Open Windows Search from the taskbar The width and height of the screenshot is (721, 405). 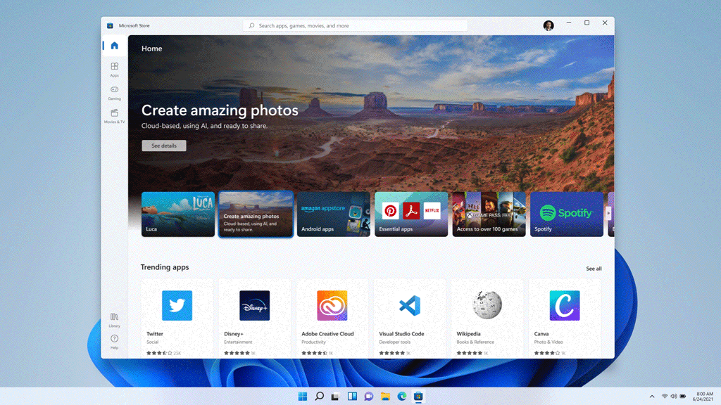coord(319,396)
